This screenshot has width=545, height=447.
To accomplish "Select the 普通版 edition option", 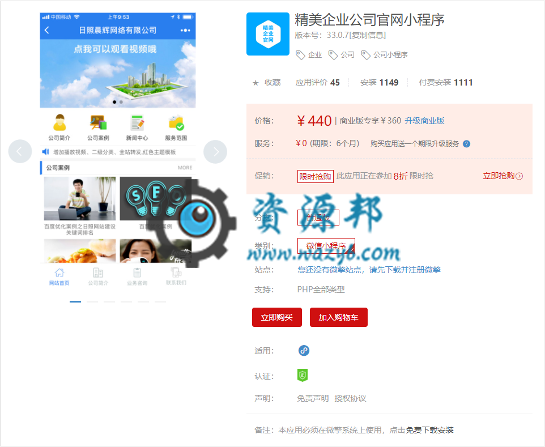I will pyautogui.click(x=318, y=218).
